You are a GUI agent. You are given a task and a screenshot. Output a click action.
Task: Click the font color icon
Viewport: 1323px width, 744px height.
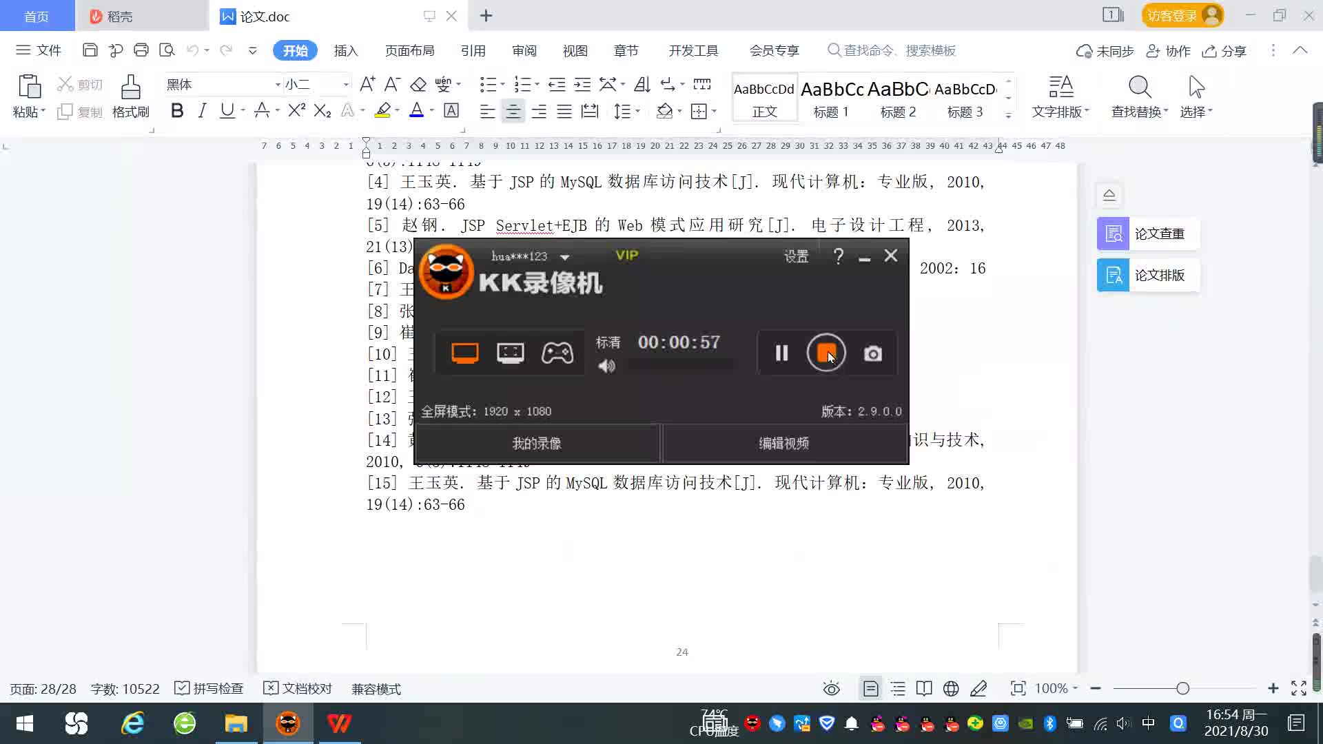pyautogui.click(x=416, y=111)
